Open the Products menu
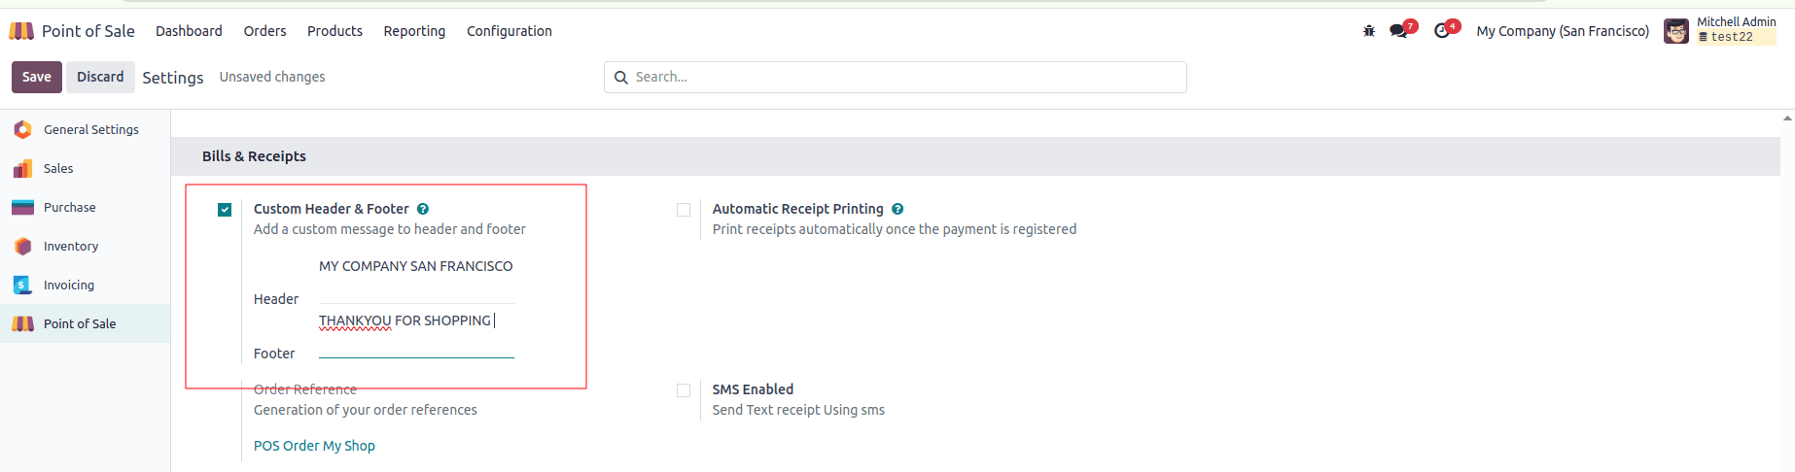The image size is (1795, 472). pos(334,31)
